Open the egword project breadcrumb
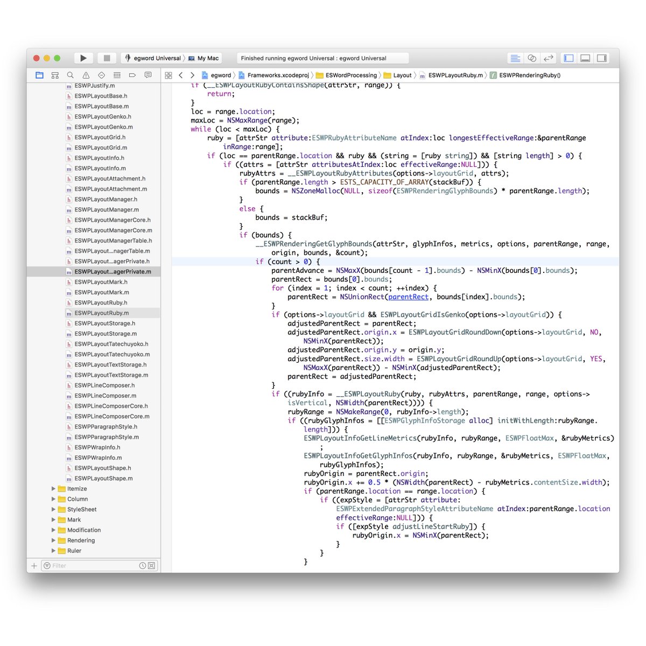 point(216,75)
